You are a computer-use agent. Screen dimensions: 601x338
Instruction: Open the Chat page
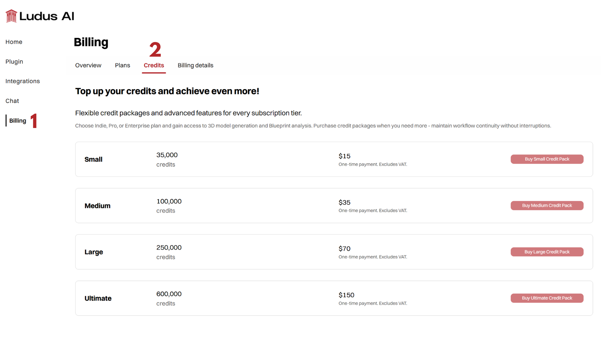tap(12, 101)
